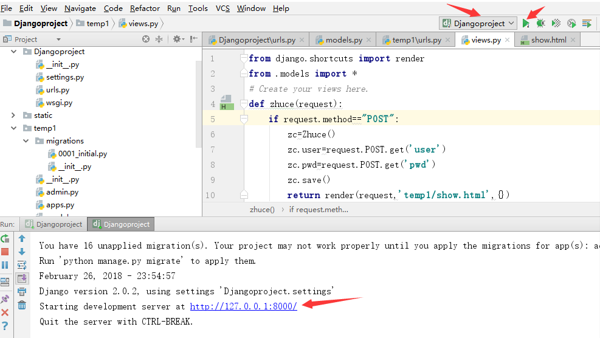Open wsgi.py in project tree

(x=59, y=103)
